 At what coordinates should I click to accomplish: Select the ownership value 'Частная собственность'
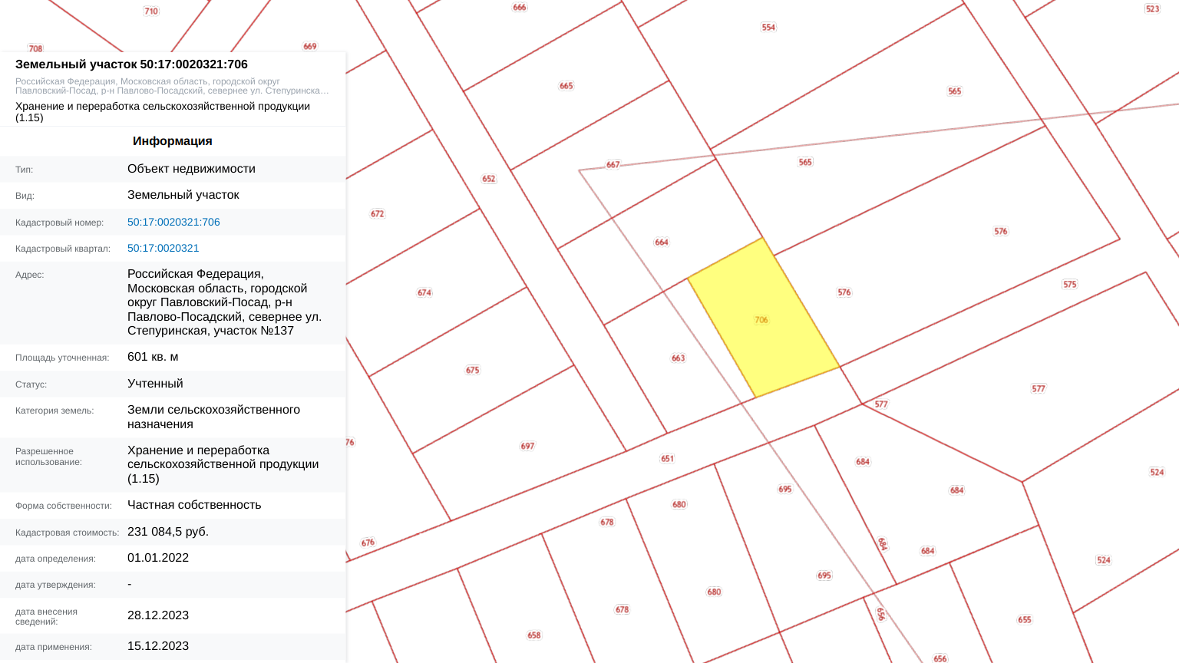tap(194, 505)
